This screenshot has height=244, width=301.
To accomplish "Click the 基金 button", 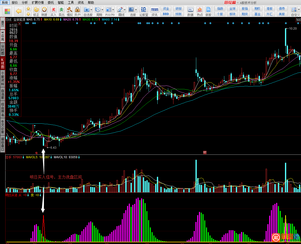I will 257,14.
